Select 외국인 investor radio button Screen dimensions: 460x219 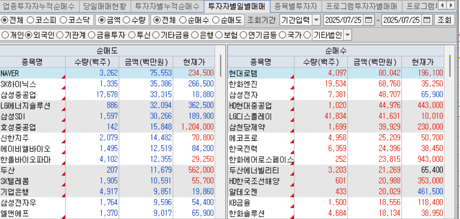(28, 35)
